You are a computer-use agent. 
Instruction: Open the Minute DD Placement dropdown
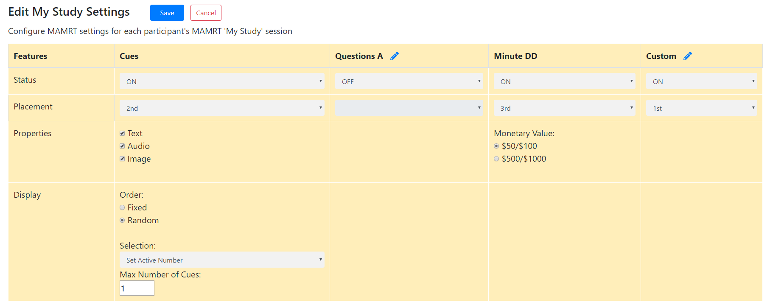pyautogui.click(x=564, y=108)
